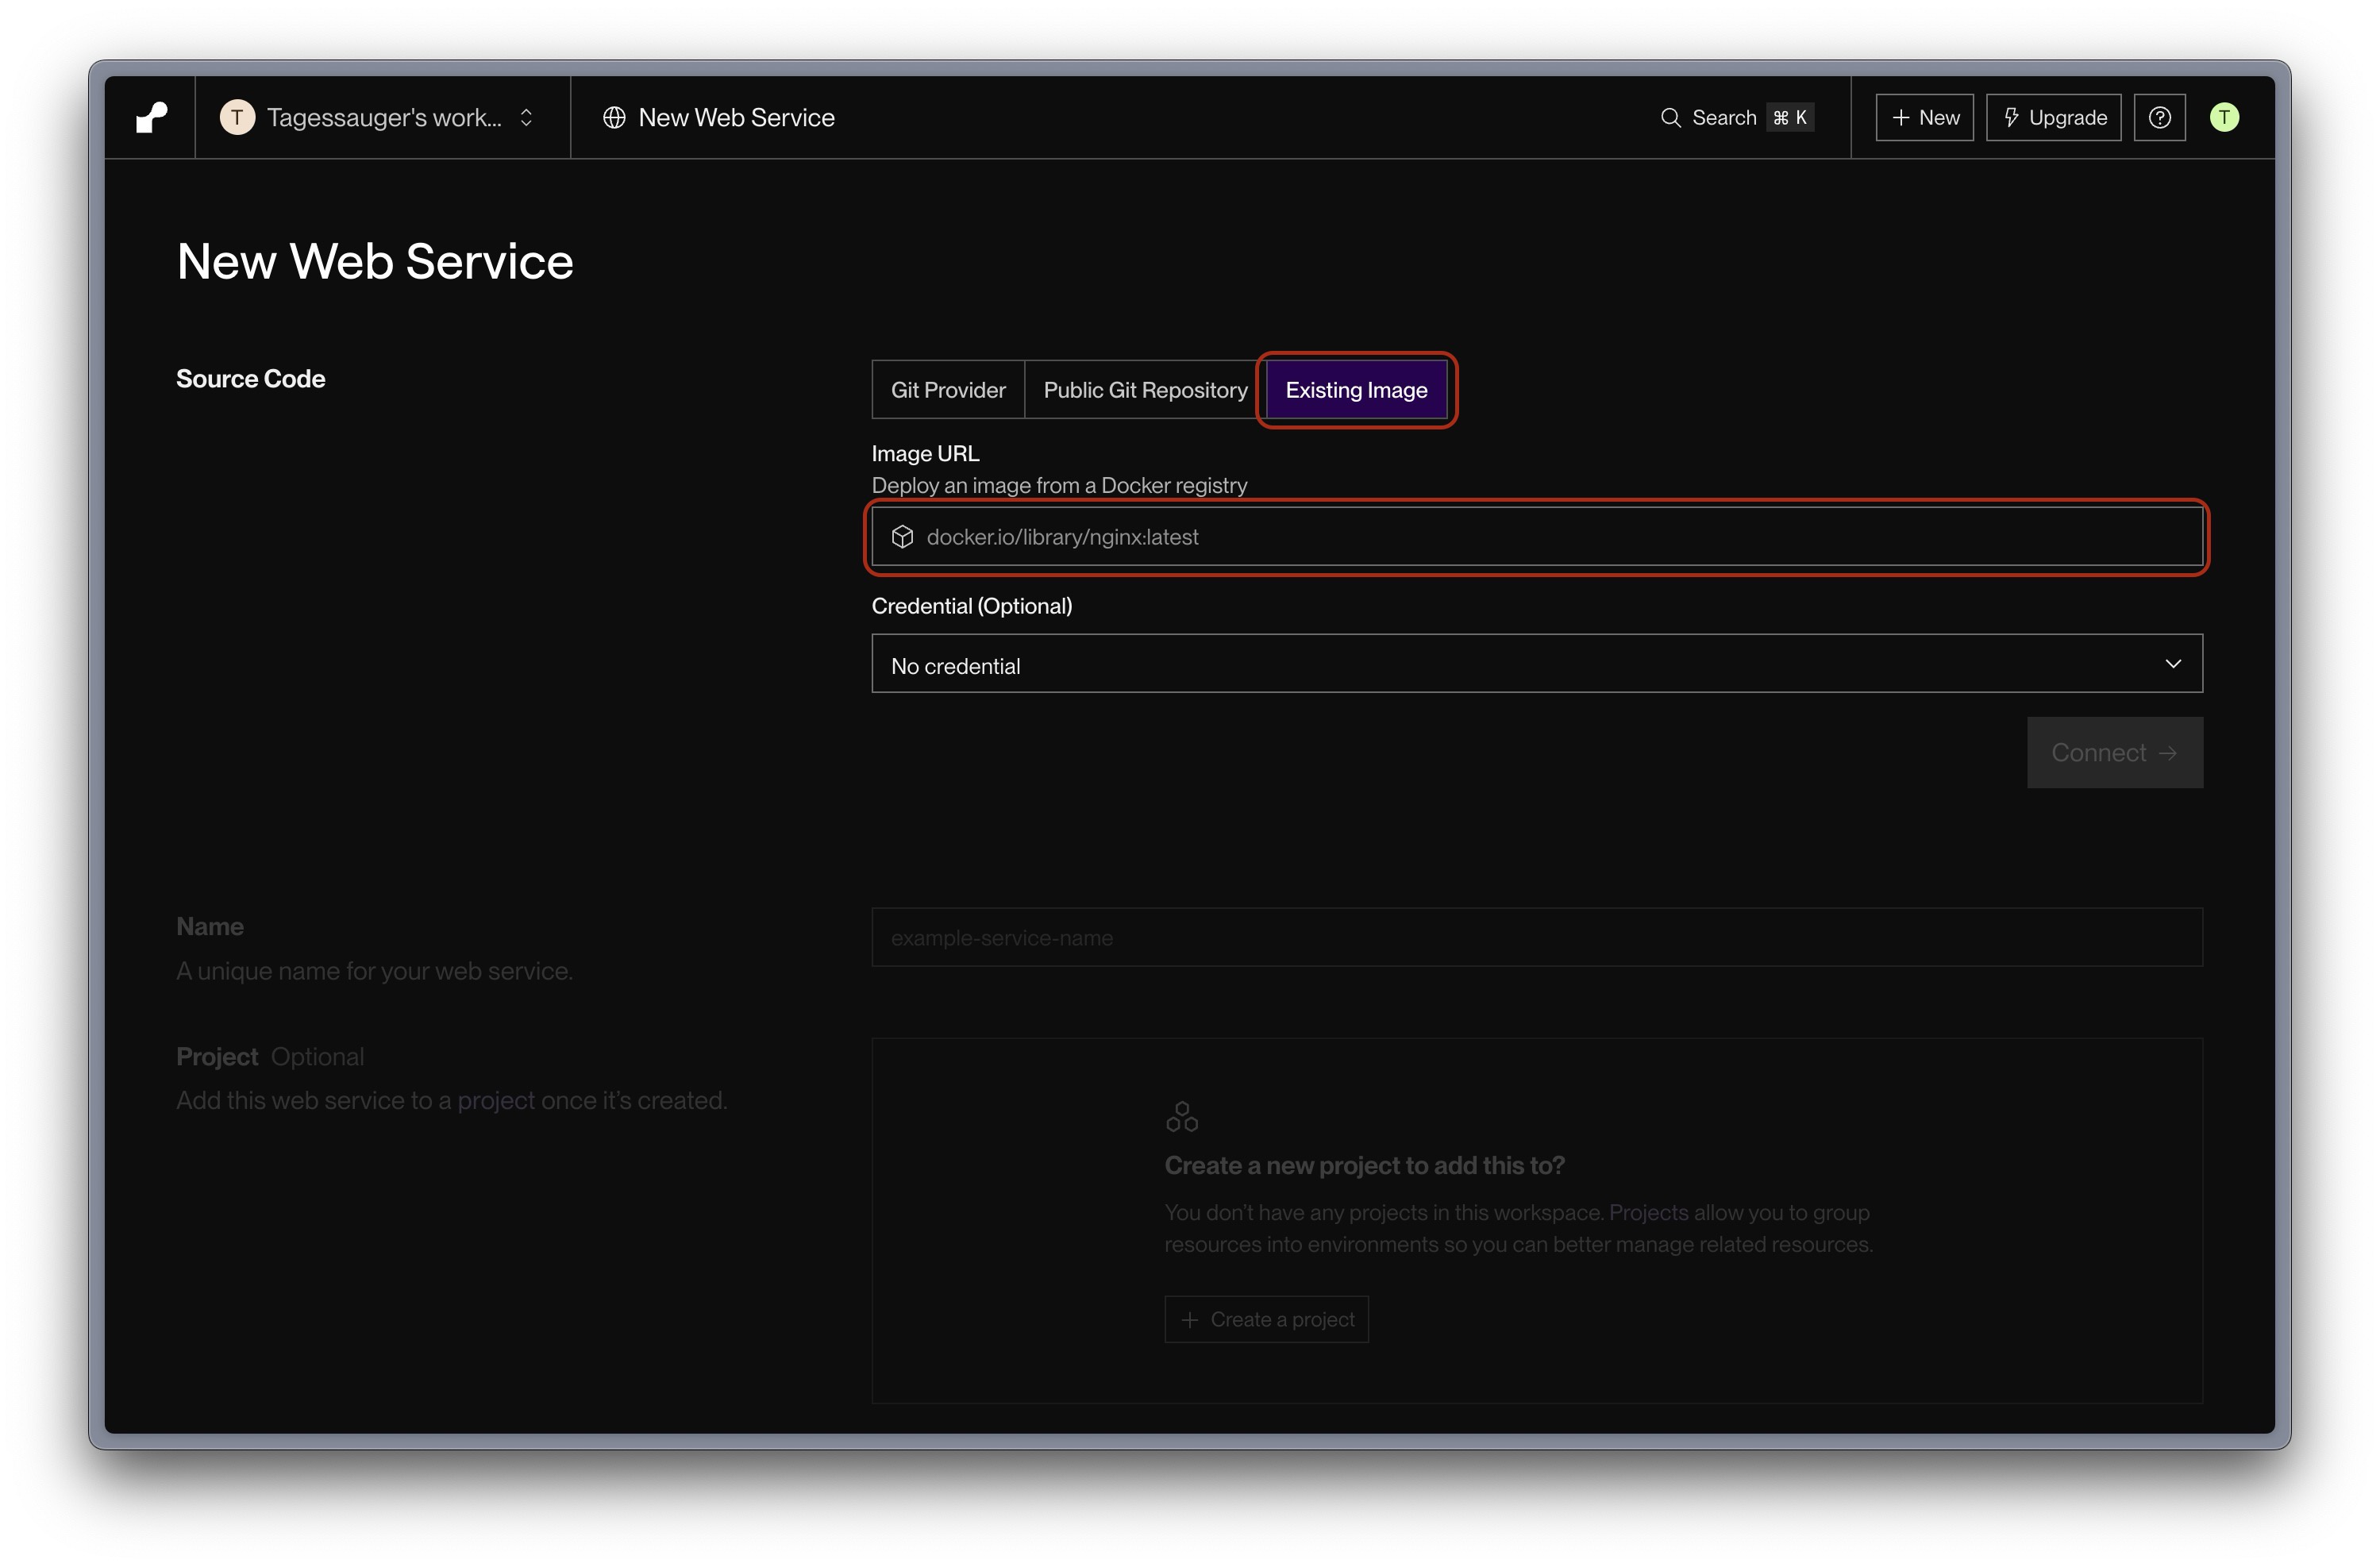2380x1567 pixels.
Task: Open the green user profile avatar
Action: coord(2224,117)
